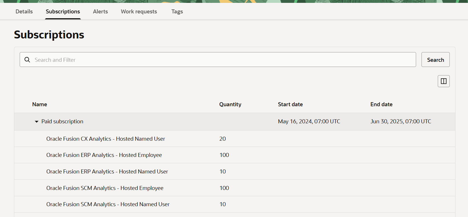Switch to the Details tab
468x217 pixels.
[24, 11]
